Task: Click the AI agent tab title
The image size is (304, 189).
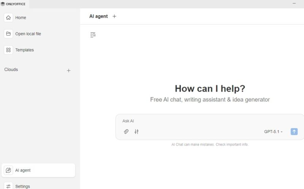Action: pyautogui.click(x=98, y=16)
